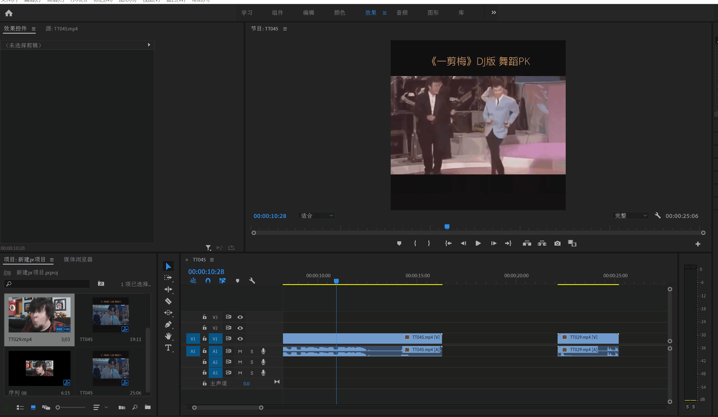Screen dimensions: 718x417
Task: Click the Export Frame camera icon
Action: point(557,243)
